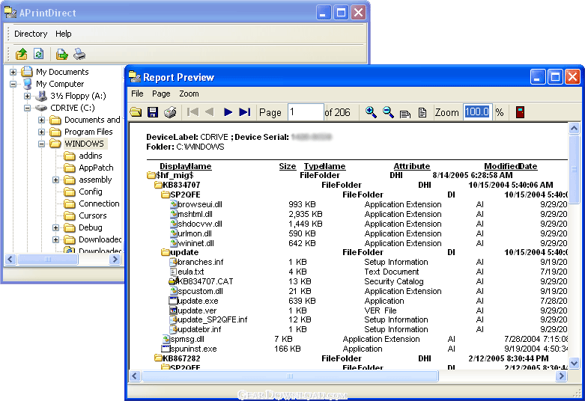Screen dimensions: 585x401
Task: Select the Config folder
Action: (91, 192)
